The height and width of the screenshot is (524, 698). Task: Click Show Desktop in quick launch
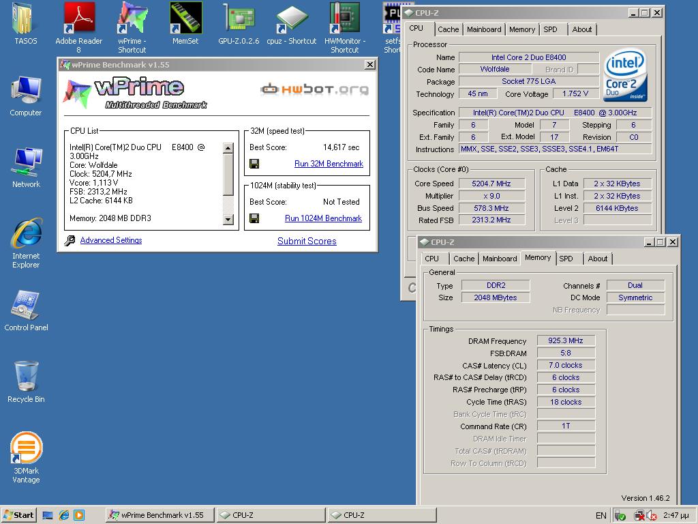pyautogui.click(x=48, y=516)
